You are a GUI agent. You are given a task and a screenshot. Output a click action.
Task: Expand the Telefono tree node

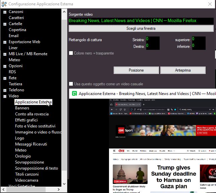pos(5,90)
